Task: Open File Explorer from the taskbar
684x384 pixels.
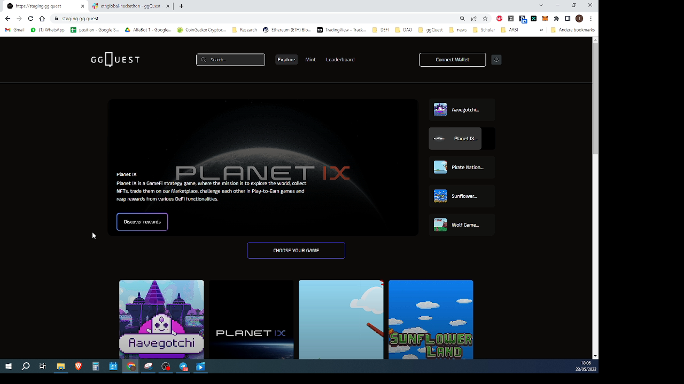Action: [x=61, y=366]
